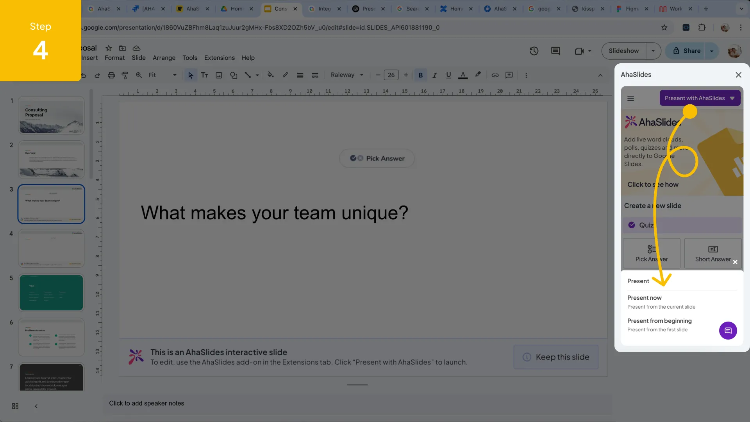
Task: Click the Keep this slide button
Action: 556,357
